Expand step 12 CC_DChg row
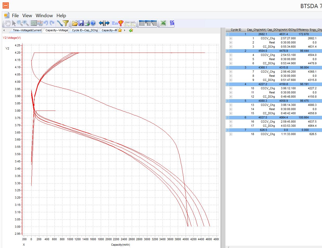Viewport: 322px width, 248px height. [x=231, y=97]
